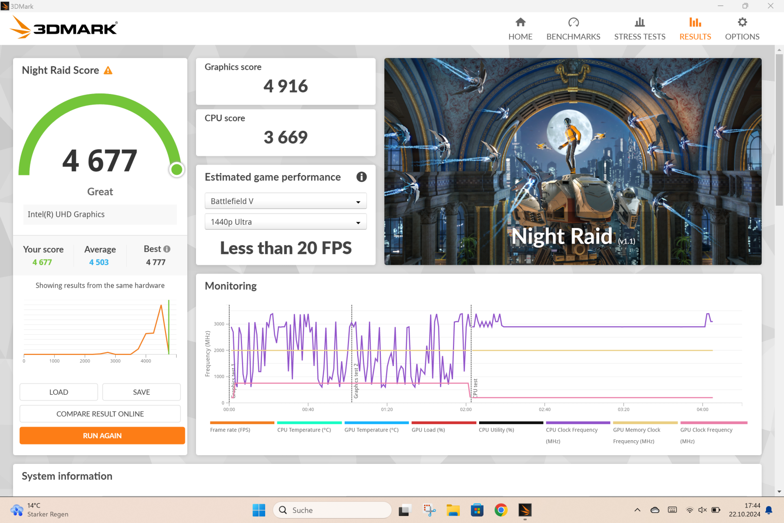Click the OneDrive cloud tray icon
Screen dimensions: 784x523
click(655, 510)
